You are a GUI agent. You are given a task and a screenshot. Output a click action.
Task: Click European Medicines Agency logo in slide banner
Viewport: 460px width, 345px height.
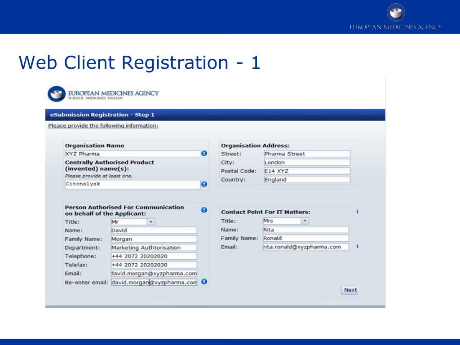coord(395,17)
